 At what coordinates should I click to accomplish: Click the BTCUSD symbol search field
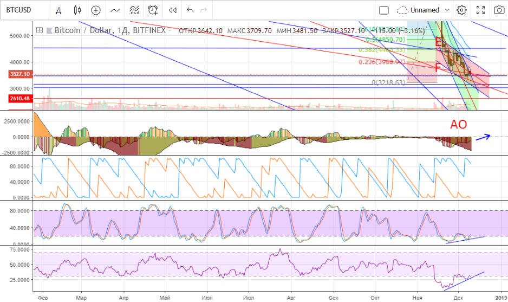[x=22, y=10]
